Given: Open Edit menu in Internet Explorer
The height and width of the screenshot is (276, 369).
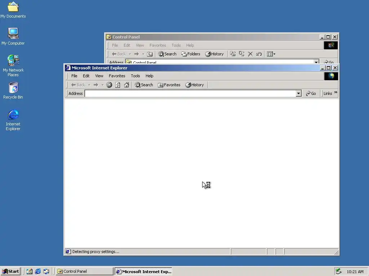Looking at the screenshot, I should 86,76.
